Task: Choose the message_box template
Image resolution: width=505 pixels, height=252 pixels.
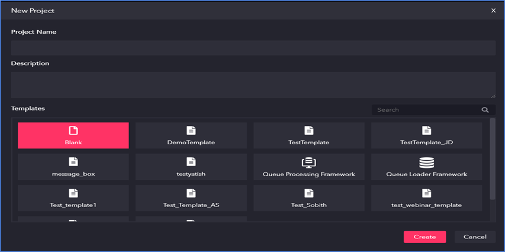Action: click(x=73, y=167)
